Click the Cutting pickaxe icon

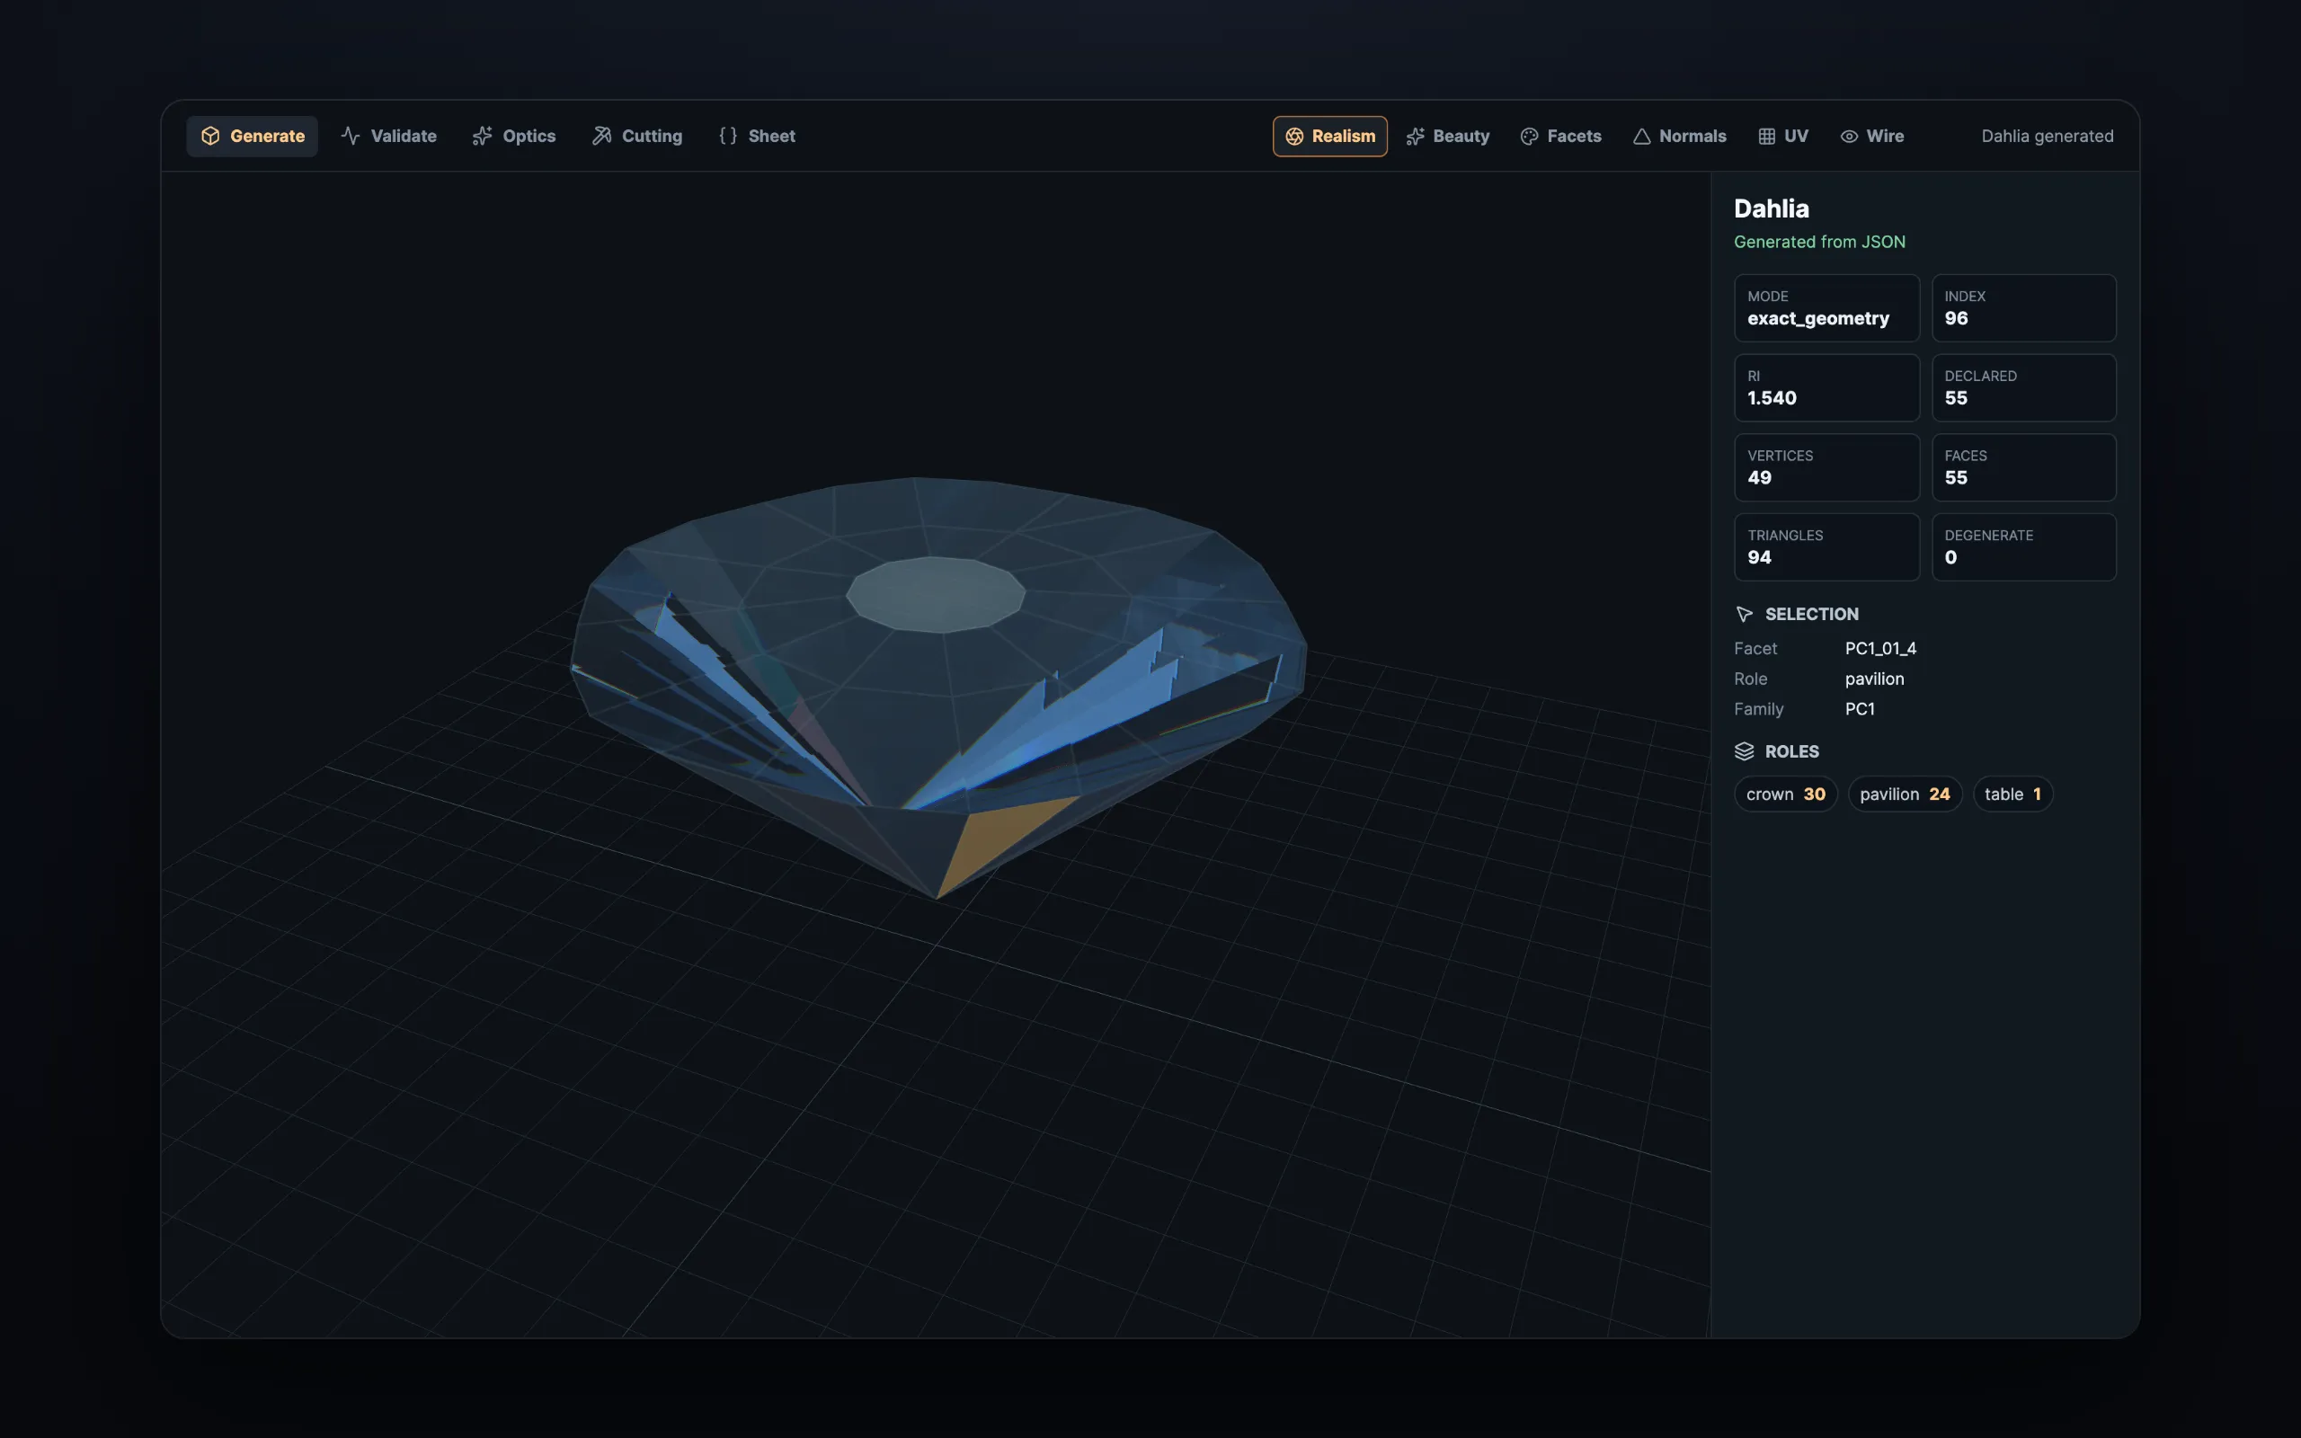pyautogui.click(x=602, y=136)
